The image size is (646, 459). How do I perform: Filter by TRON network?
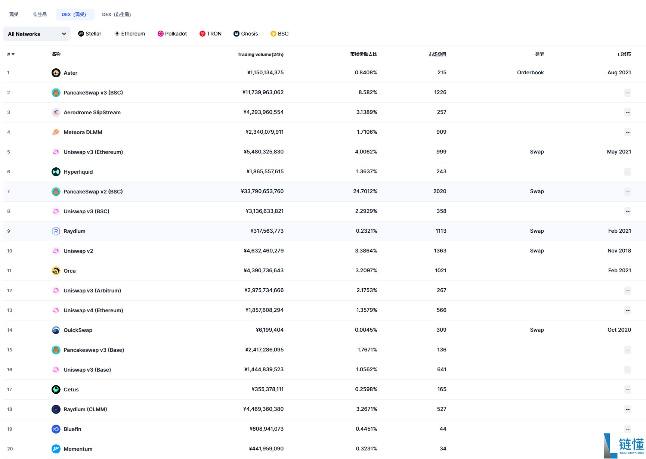point(210,34)
